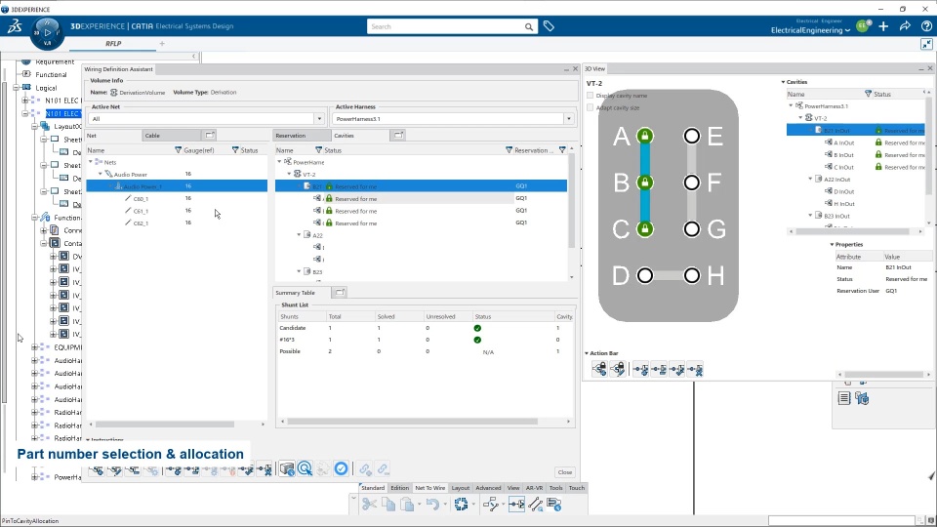
Task: Open the help question mark icon
Action: click(x=925, y=26)
